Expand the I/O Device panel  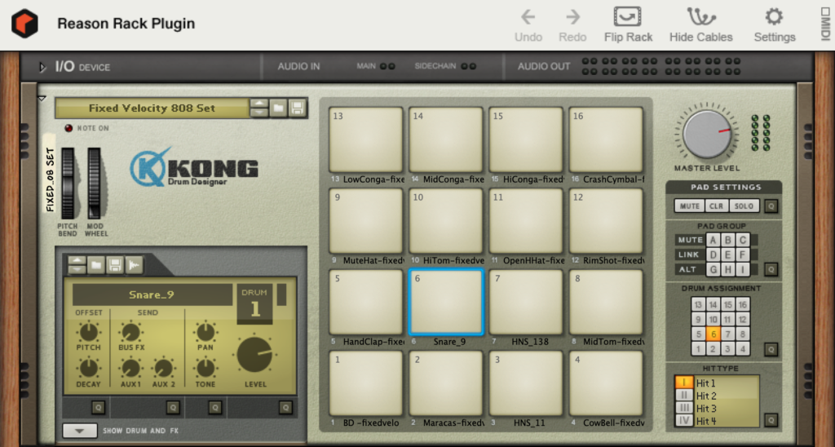click(x=42, y=67)
